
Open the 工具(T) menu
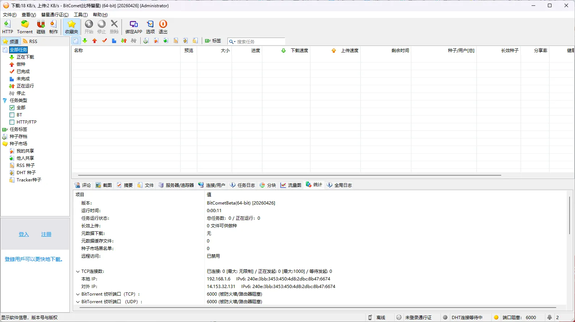pyautogui.click(x=81, y=15)
